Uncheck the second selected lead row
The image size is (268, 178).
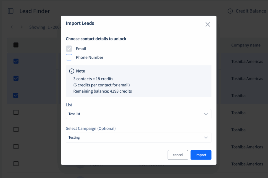[x=16, y=78]
